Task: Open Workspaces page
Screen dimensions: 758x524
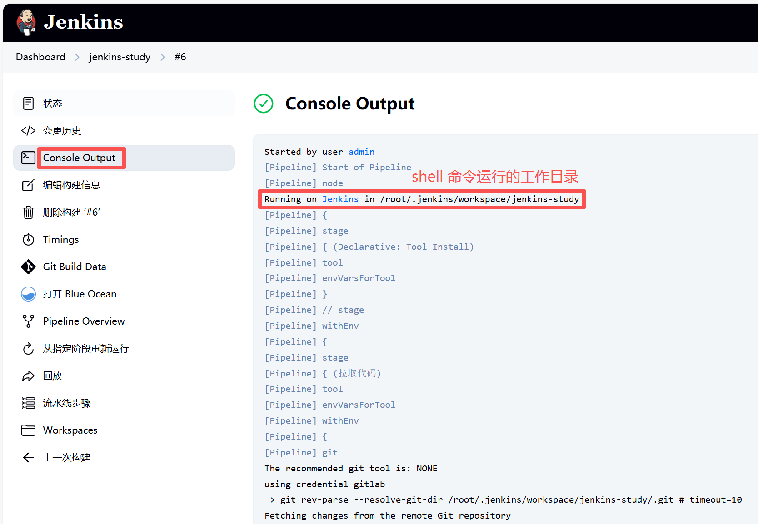Action: (x=124, y=430)
